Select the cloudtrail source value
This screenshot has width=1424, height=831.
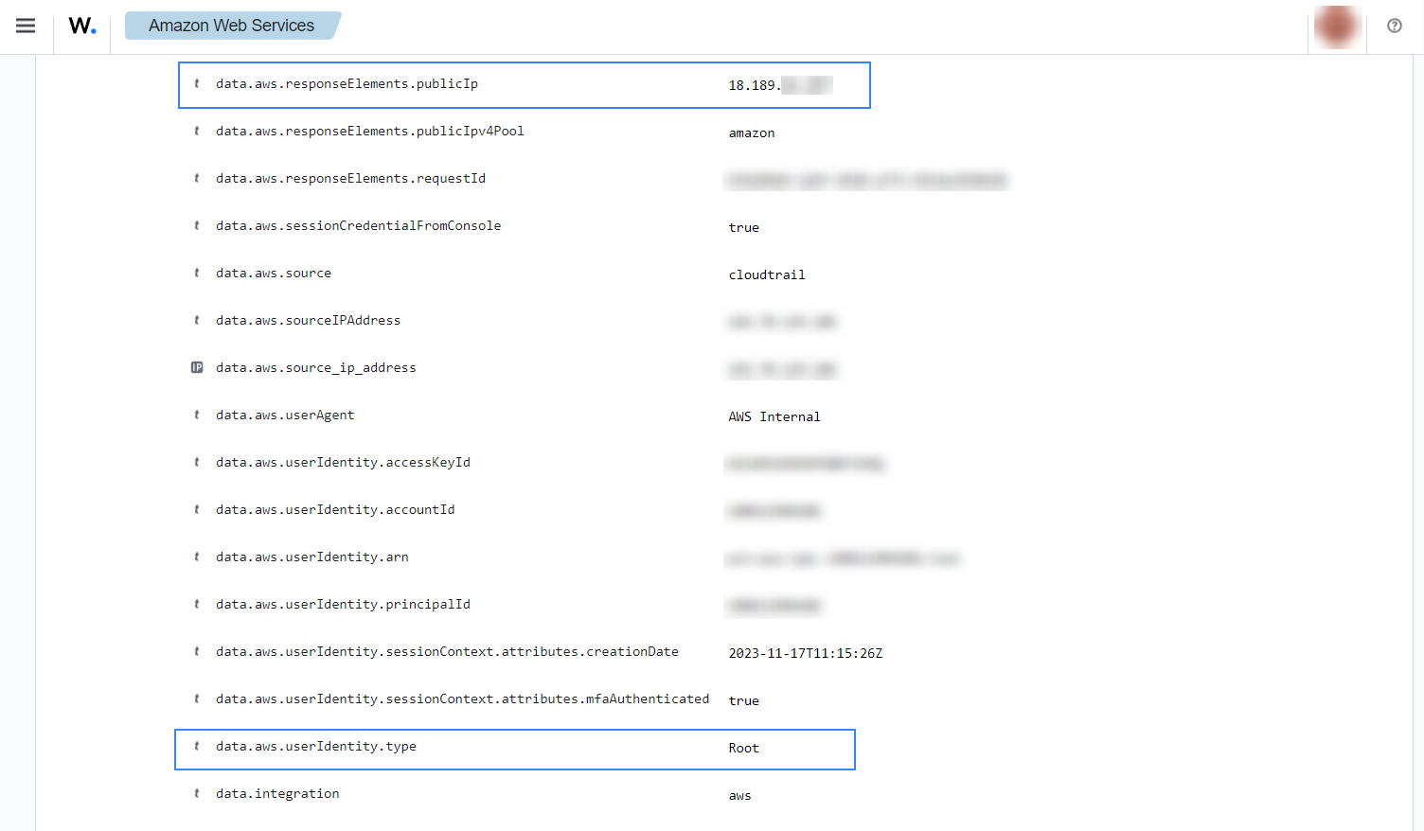point(766,274)
